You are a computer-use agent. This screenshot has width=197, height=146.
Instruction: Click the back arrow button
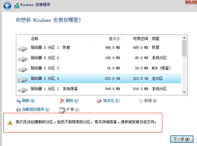coord(8,5)
